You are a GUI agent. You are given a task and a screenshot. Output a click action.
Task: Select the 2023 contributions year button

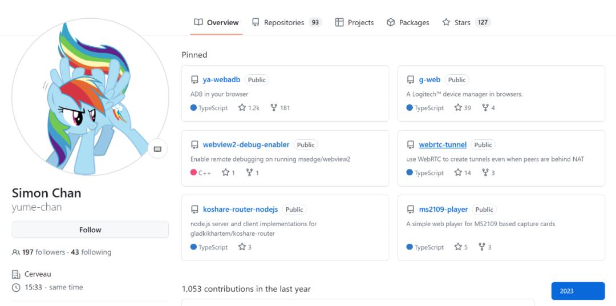click(578, 291)
